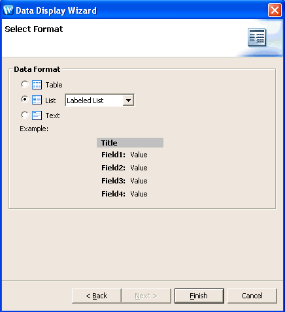Click the List format icon
This screenshot has width=285, height=312.
tap(37, 100)
